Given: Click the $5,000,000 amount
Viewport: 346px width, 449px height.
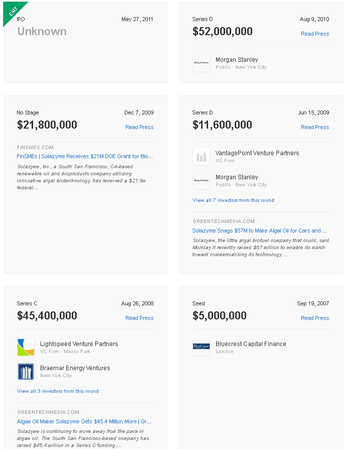Looking at the screenshot, I should (x=219, y=315).
